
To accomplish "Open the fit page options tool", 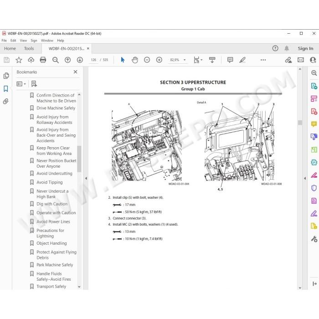I will pos(198,60).
